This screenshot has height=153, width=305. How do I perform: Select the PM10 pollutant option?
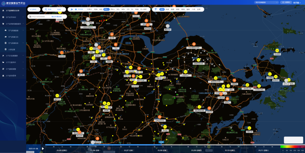[113, 9]
